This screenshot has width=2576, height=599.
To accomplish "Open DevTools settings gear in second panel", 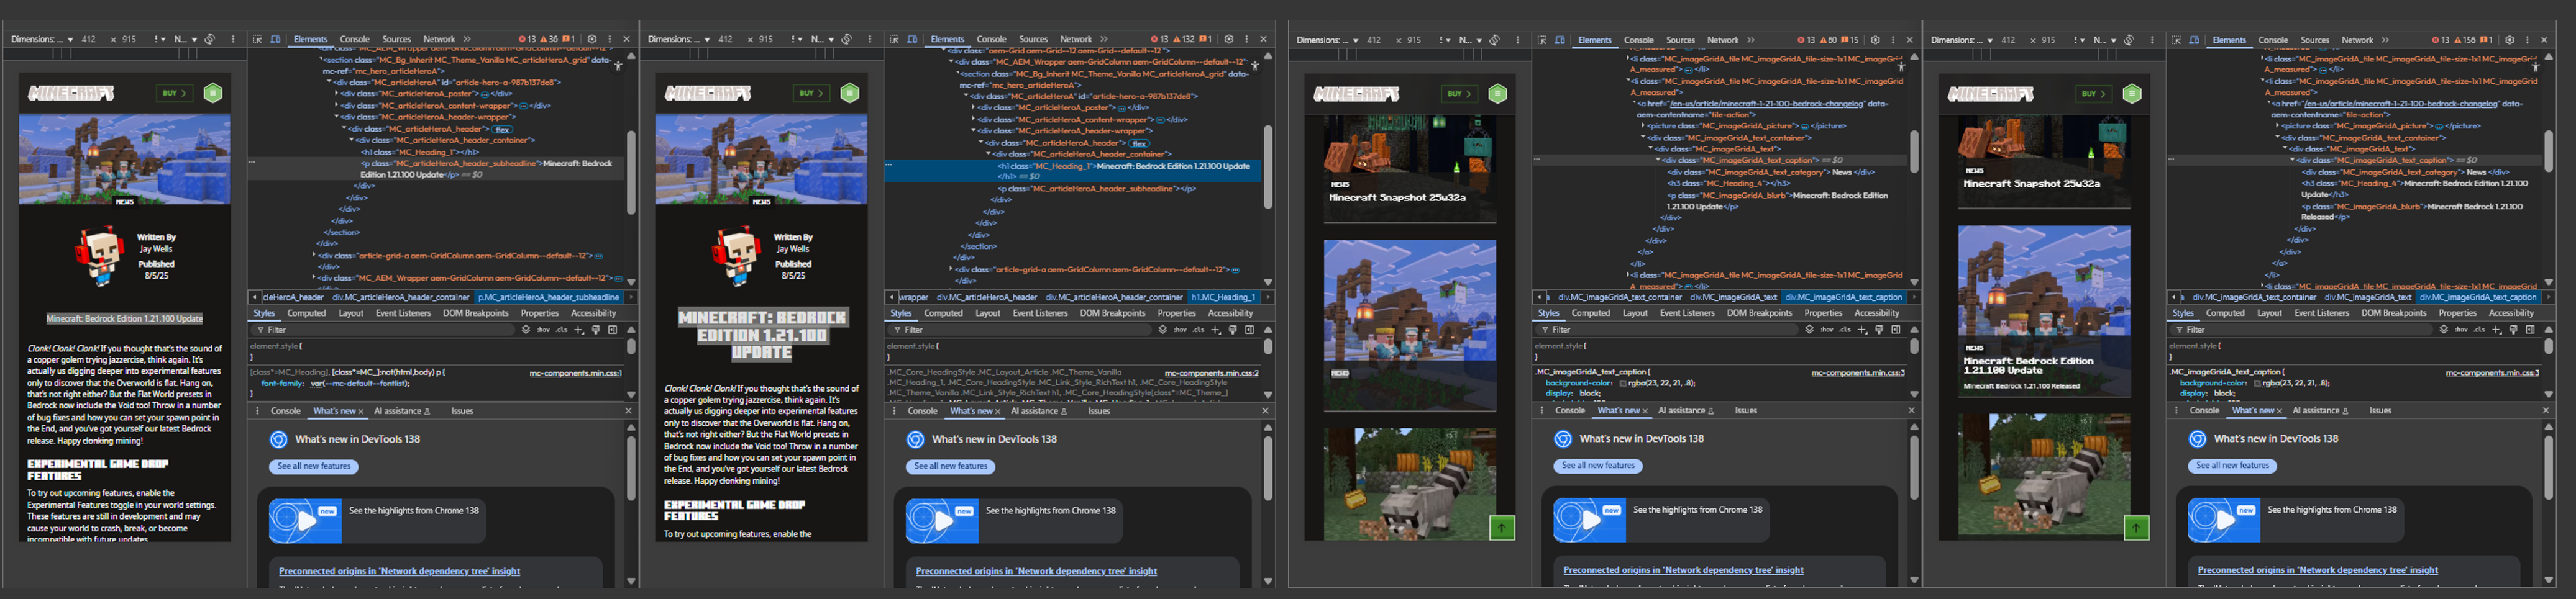I will [x=1229, y=39].
